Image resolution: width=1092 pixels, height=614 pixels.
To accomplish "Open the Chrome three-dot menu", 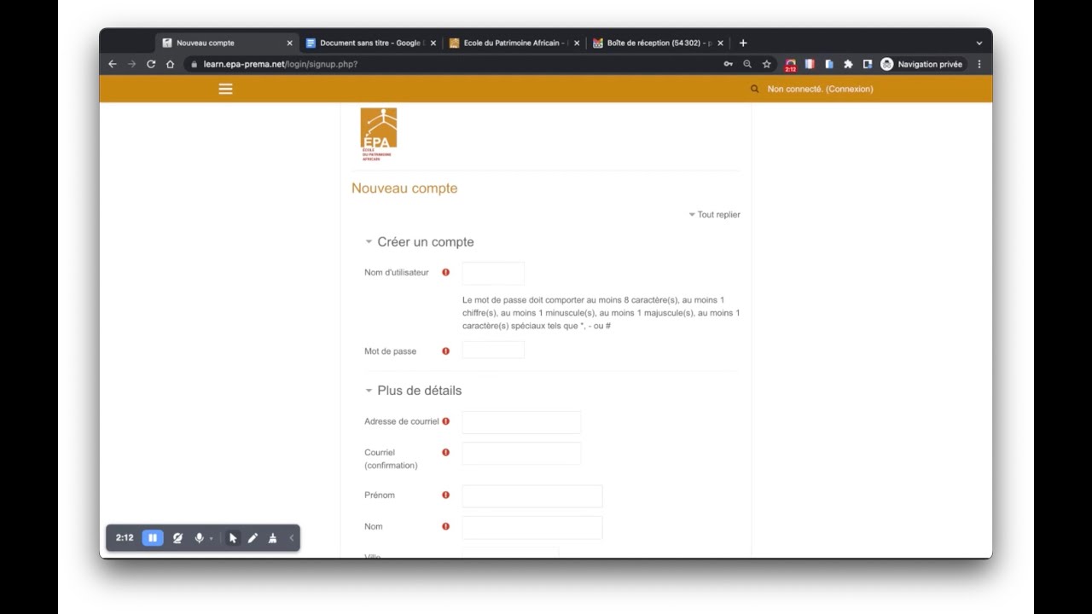I will 979,64.
